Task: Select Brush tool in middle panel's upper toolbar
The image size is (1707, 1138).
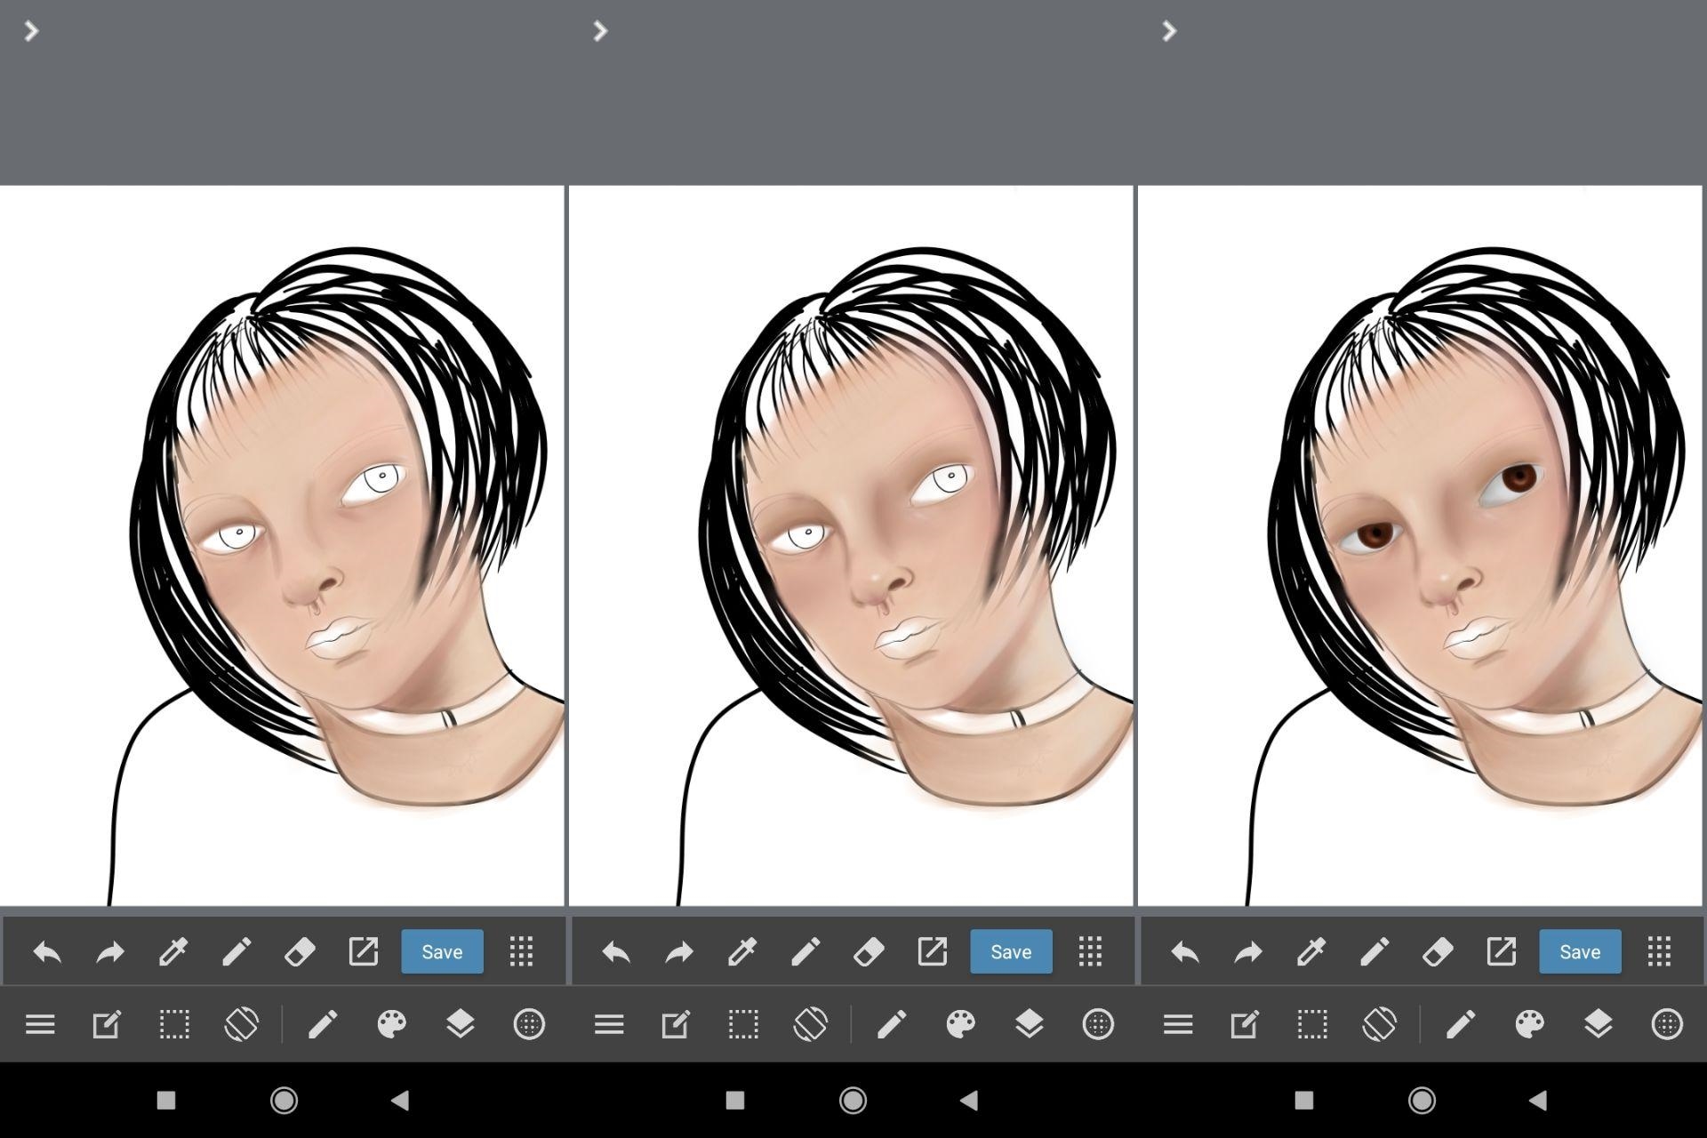Action: [x=805, y=952]
